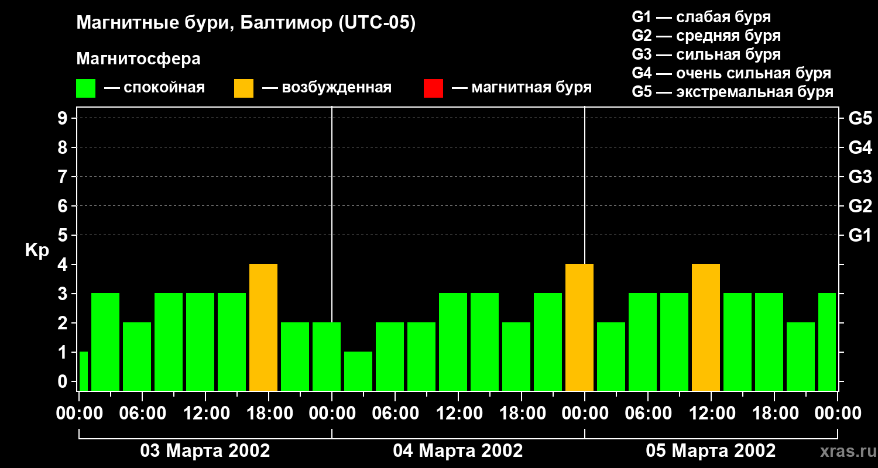This screenshot has height=468, width=878.
Task: Click the 06:00 time label for 03 Марта
Action: tap(142, 414)
